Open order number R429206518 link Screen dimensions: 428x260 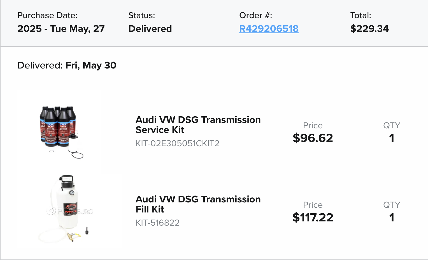coord(269,29)
